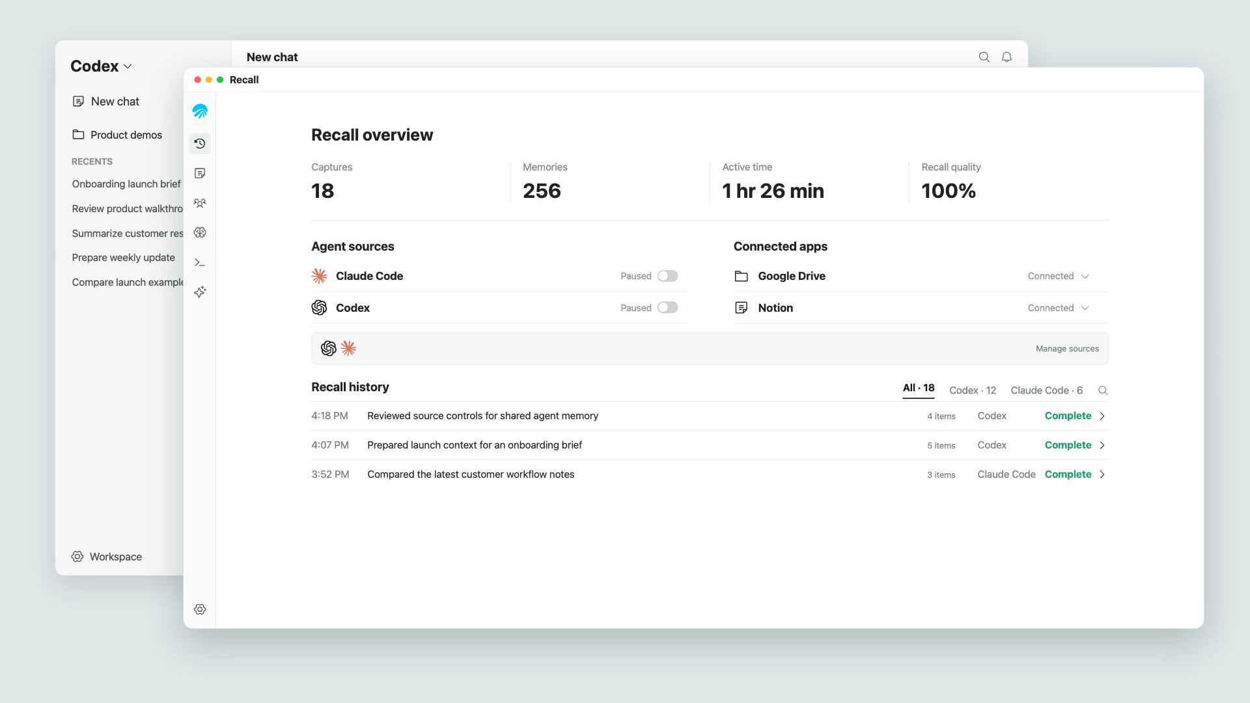Image resolution: width=1250 pixels, height=703 pixels.
Task: Expand the Google Drive Connected dropdown
Action: (x=1085, y=276)
